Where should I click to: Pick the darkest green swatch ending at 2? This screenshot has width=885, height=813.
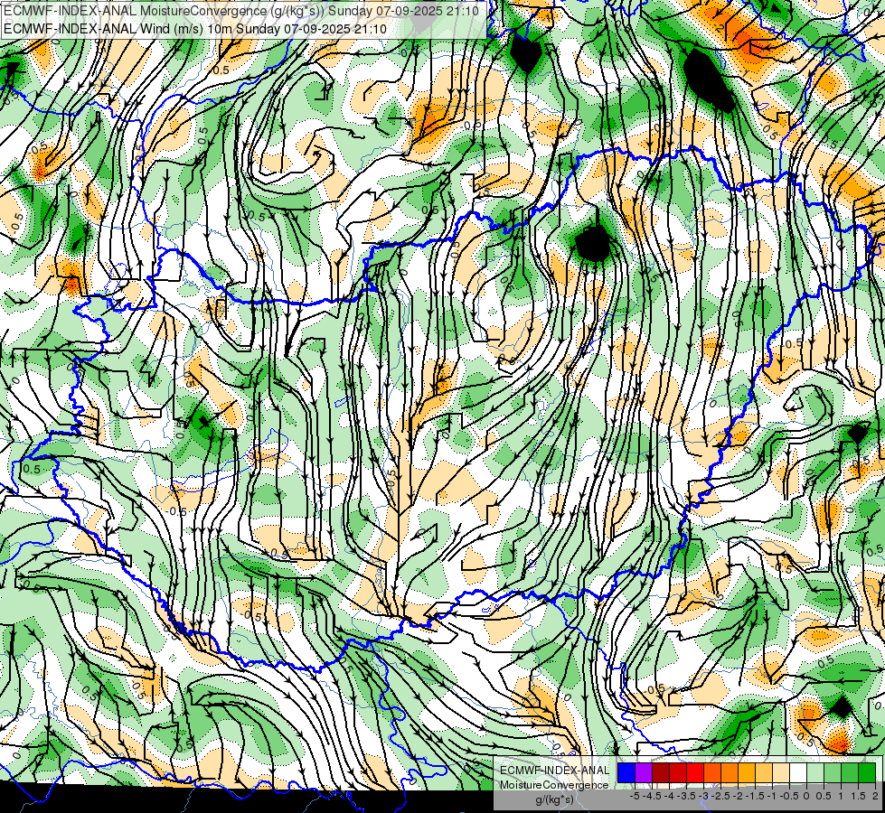867,773
